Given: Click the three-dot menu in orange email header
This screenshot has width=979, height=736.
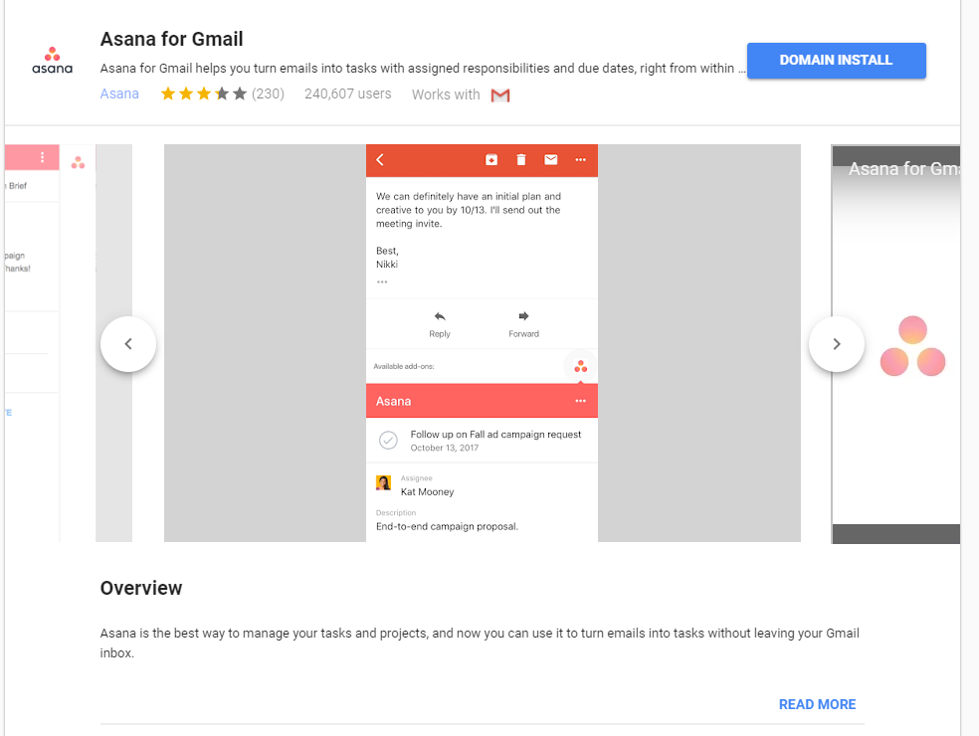Looking at the screenshot, I should (x=580, y=160).
